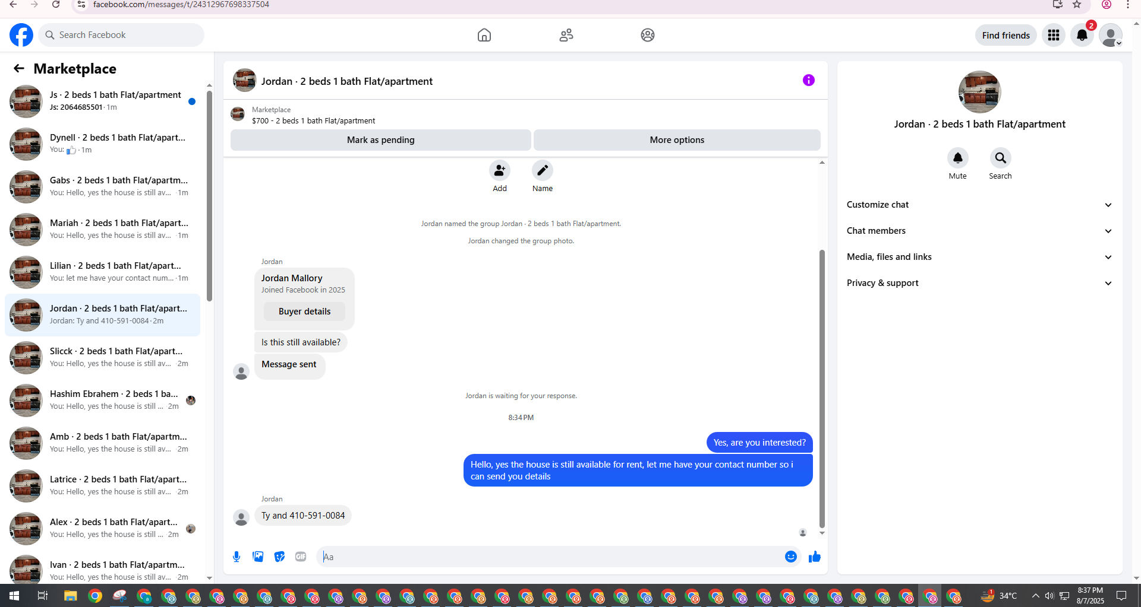Click More options button
The height and width of the screenshot is (607, 1141).
pyautogui.click(x=677, y=140)
